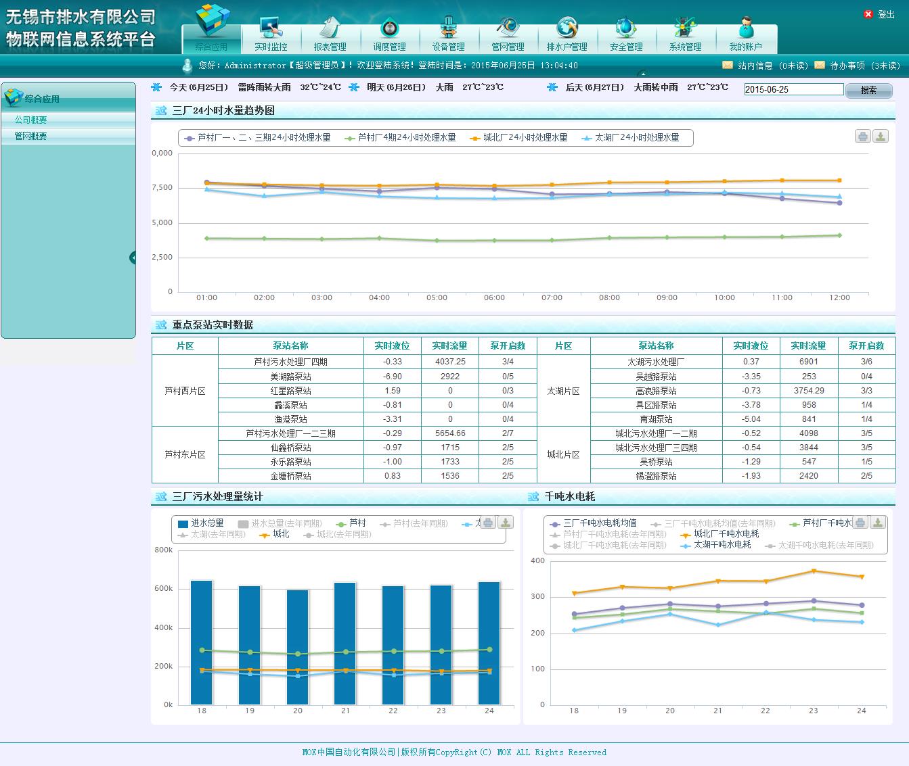Viewport: 909px width, 766px height.
Task: Click the envelope icon beside 待办事项
Action: pyautogui.click(x=820, y=65)
